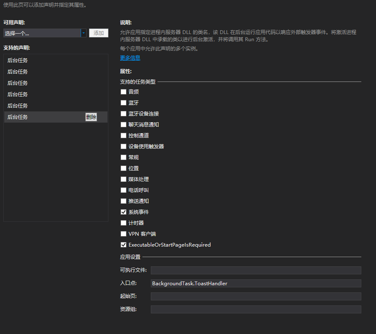The height and width of the screenshot is (334, 376).
Task: Click the 删除 button on selected declaration
Action: pyautogui.click(x=91, y=117)
